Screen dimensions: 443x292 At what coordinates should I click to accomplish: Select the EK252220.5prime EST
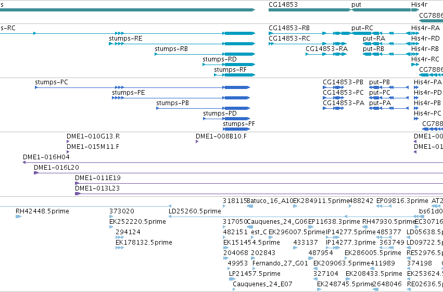[x=111, y=227]
